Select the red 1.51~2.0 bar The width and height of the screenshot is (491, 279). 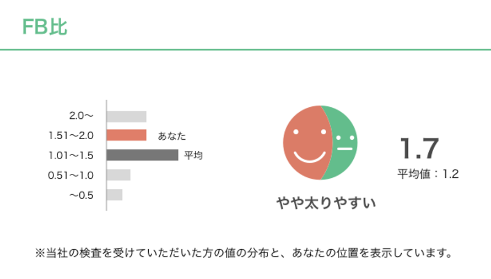coord(126,135)
